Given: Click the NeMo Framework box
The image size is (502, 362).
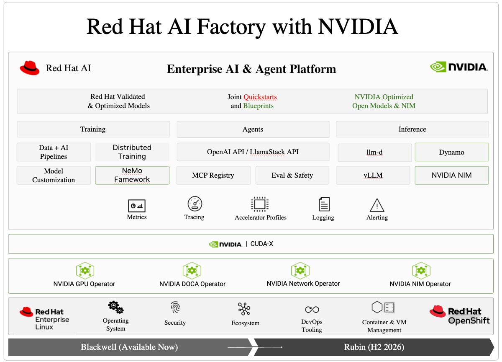Looking at the screenshot, I should (x=132, y=175).
